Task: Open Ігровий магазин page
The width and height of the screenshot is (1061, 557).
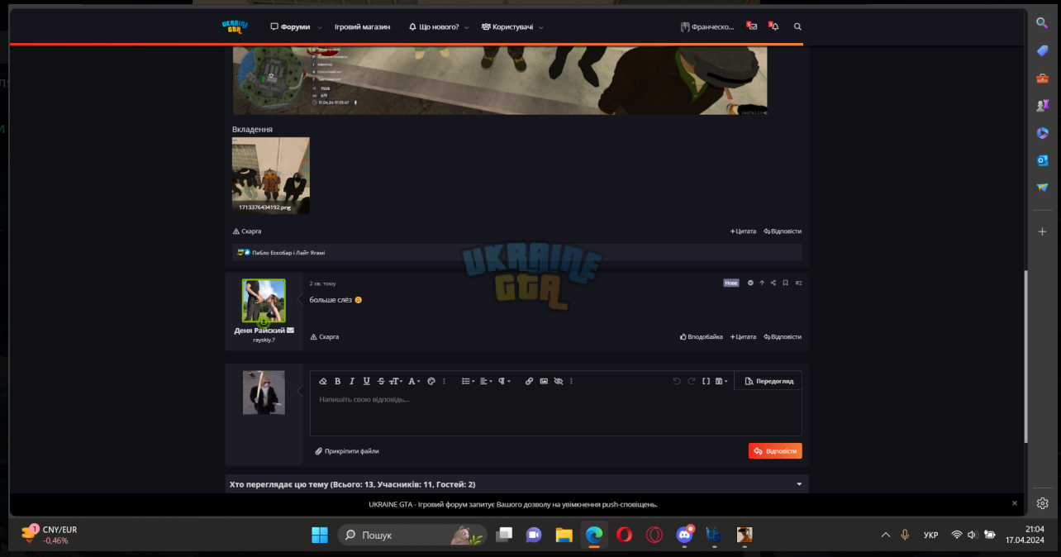Action: tap(362, 26)
